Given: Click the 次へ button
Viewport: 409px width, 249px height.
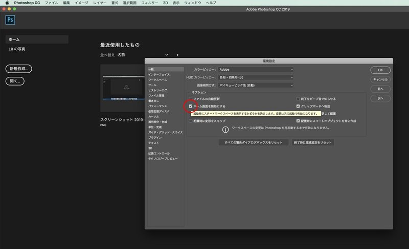Looking at the screenshot, I should click(380, 98).
